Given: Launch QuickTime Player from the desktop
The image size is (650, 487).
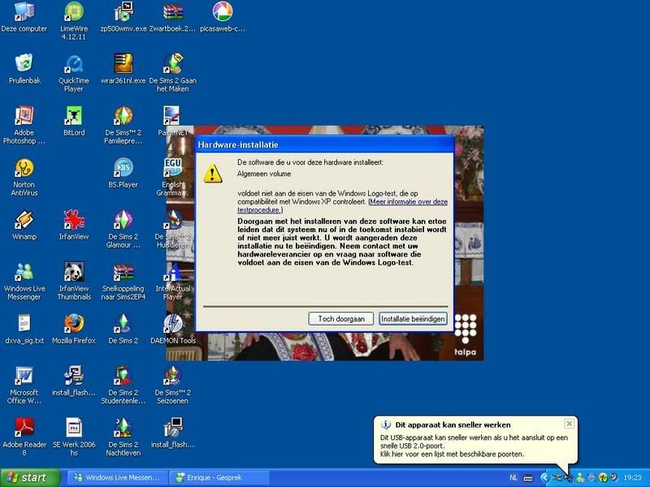Looking at the screenshot, I should pyautogui.click(x=74, y=73).
